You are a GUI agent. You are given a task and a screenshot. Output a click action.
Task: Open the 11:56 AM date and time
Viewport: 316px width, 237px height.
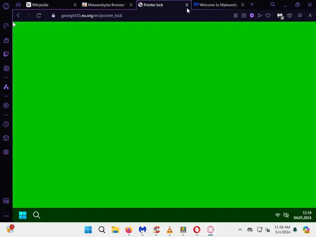tap(283, 230)
